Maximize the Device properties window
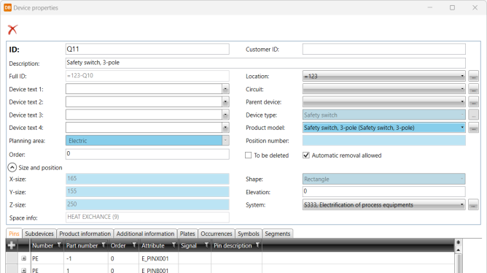The image size is (487, 273). pyautogui.click(x=452, y=7)
